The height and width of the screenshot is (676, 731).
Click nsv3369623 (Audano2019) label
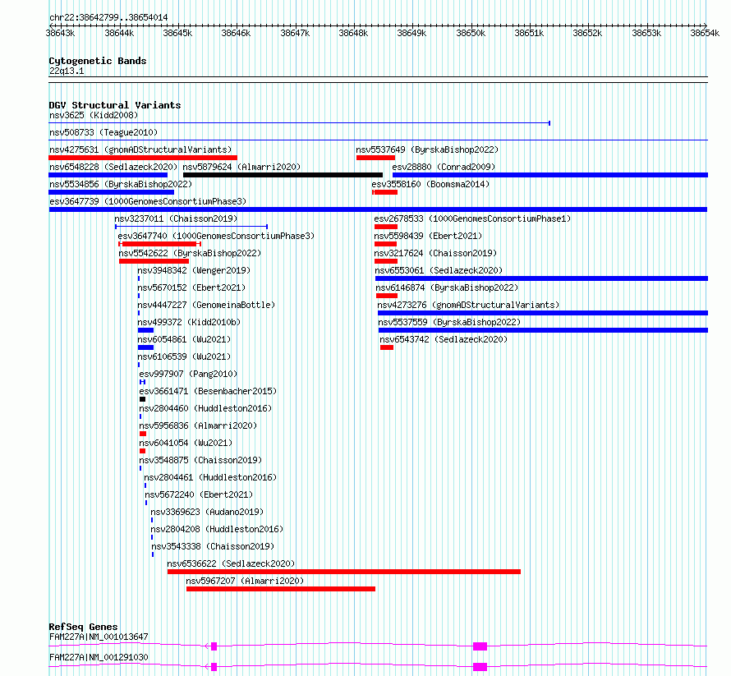[x=207, y=512]
